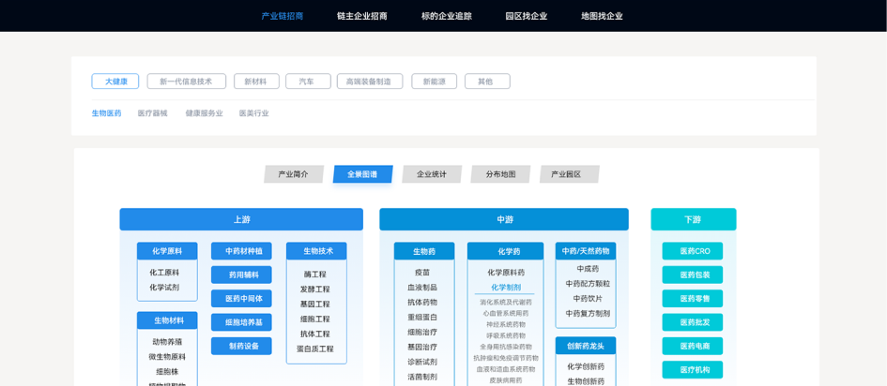Screen dimensions: 887x386
Task: Click the 药用辅料 upstream node
Action: click(241, 275)
